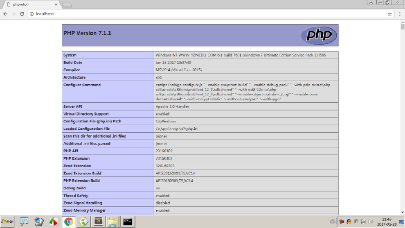Click the 'Apache 2.0 Handler' value
This screenshot has height=228, width=405.
coord(172,107)
